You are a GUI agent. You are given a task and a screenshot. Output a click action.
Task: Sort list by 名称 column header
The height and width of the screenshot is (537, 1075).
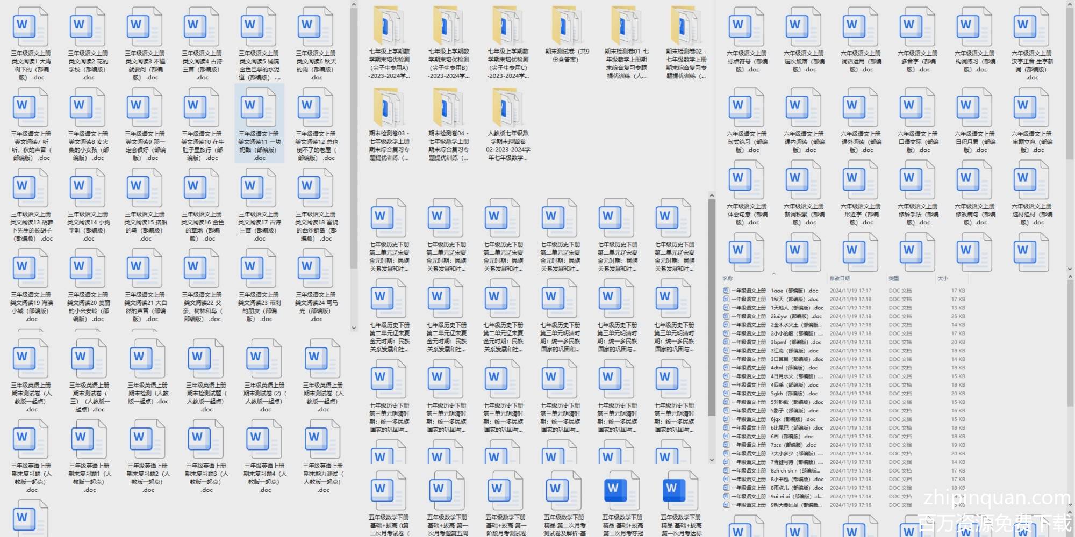coord(728,278)
